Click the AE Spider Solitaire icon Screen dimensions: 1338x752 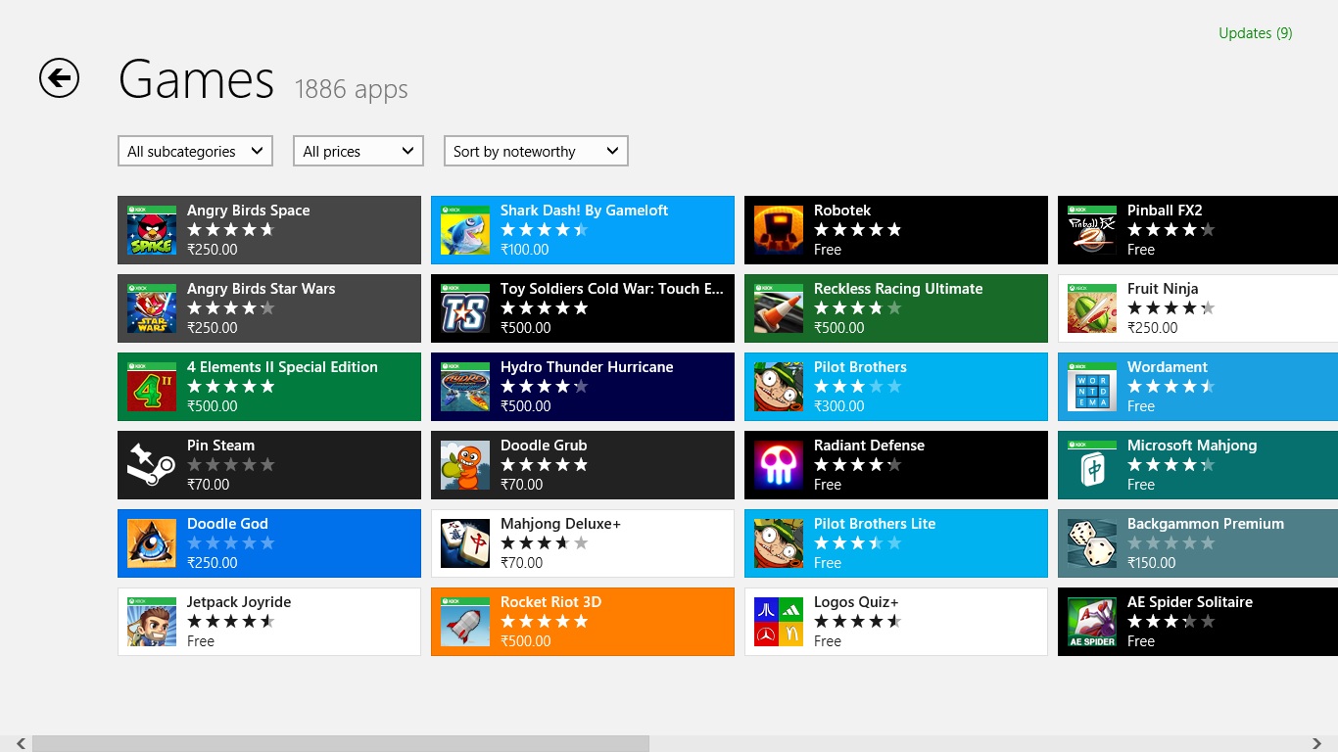(x=1092, y=622)
